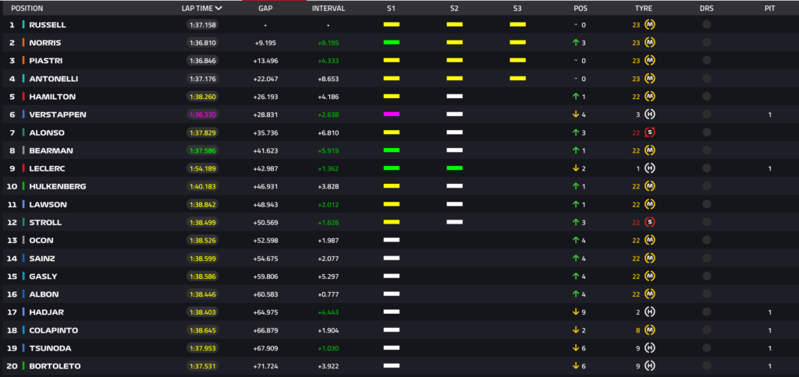Click Hadjar's position-loss down arrow
799x377 pixels.
click(x=575, y=312)
